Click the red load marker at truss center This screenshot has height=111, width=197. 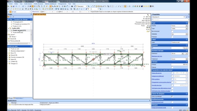click(x=93, y=59)
